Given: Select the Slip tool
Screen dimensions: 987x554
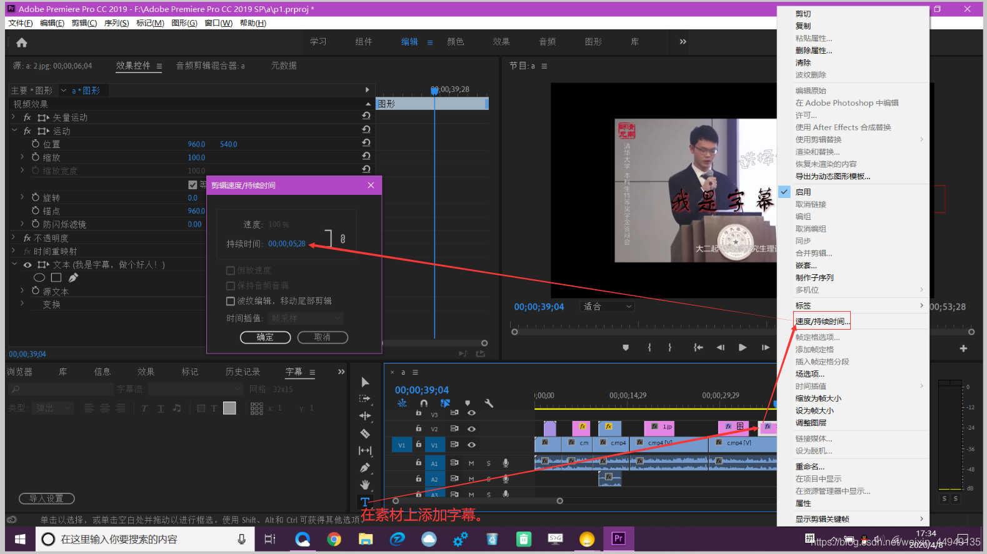Looking at the screenshot, I should click(x=365, y=450).
